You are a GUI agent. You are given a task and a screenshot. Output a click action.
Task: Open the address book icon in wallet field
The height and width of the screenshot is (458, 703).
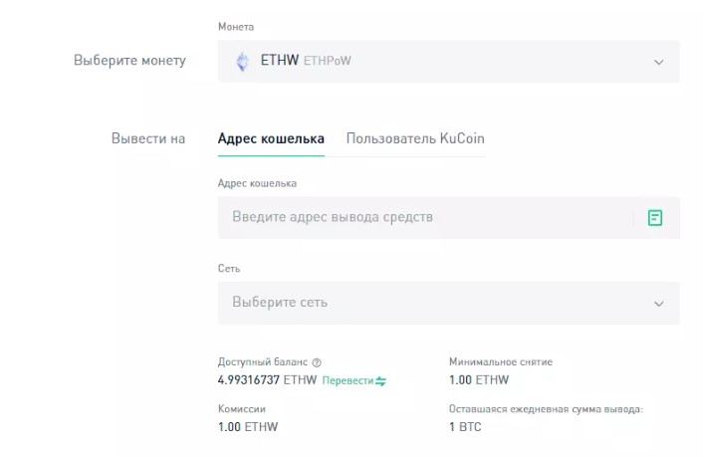click(655, 217)
